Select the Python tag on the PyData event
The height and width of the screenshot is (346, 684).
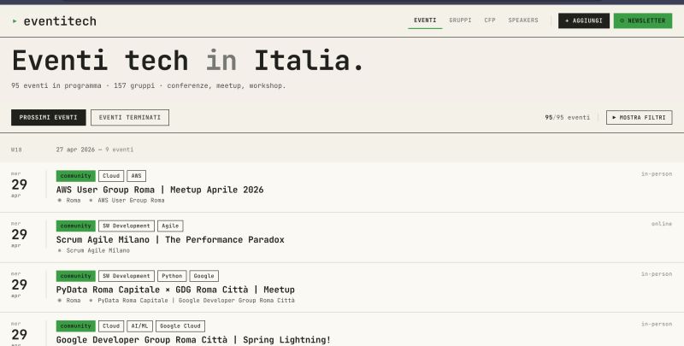(x=174, y=276)
